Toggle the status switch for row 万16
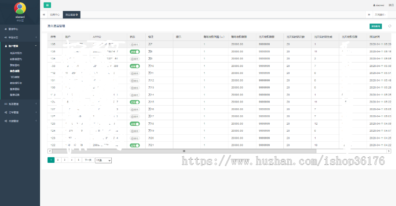The width and height of the screenshot is (396, 206). point(135,109)
